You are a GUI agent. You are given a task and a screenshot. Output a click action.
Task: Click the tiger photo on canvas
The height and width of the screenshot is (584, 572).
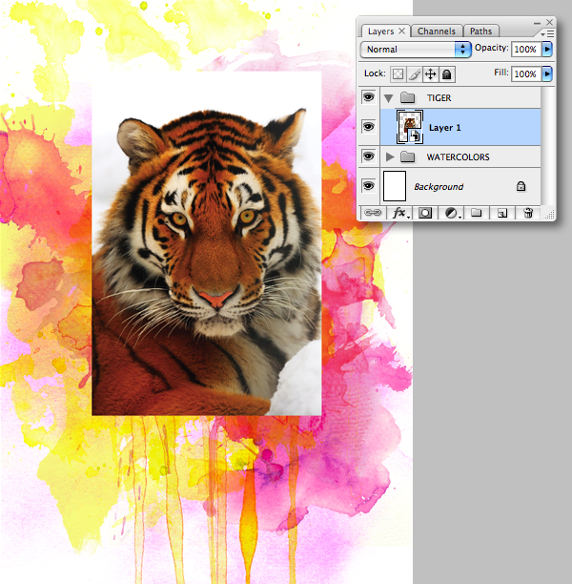coord(207,243)
